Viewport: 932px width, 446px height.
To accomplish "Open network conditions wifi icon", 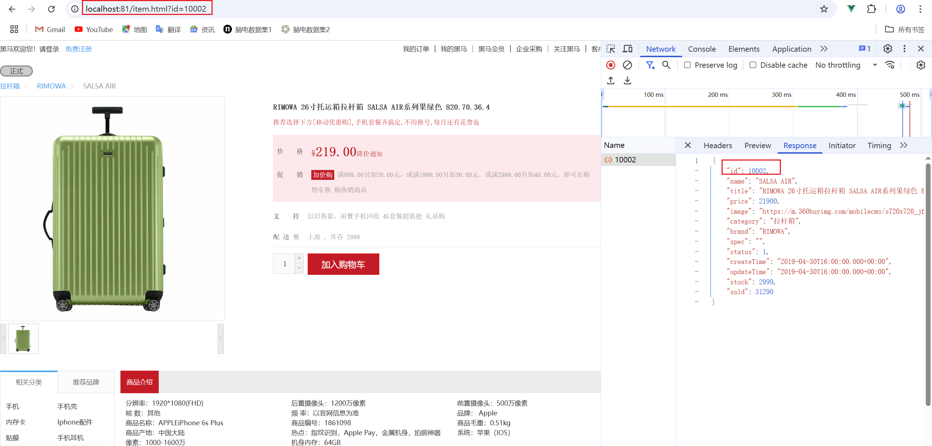I will pyautogui.click(x=890, y=65).
